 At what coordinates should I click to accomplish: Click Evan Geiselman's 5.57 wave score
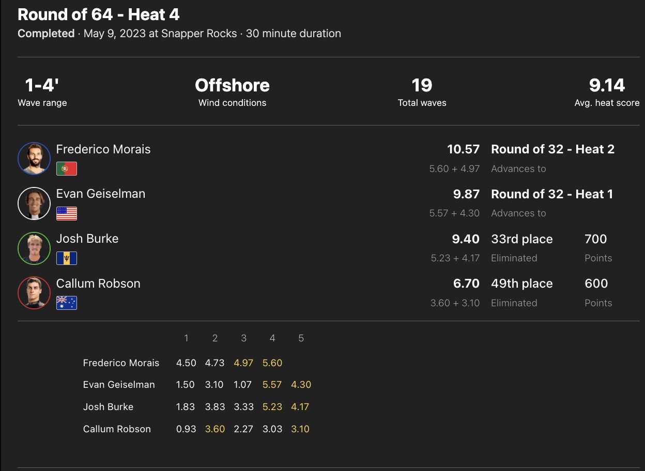point(272,385)
